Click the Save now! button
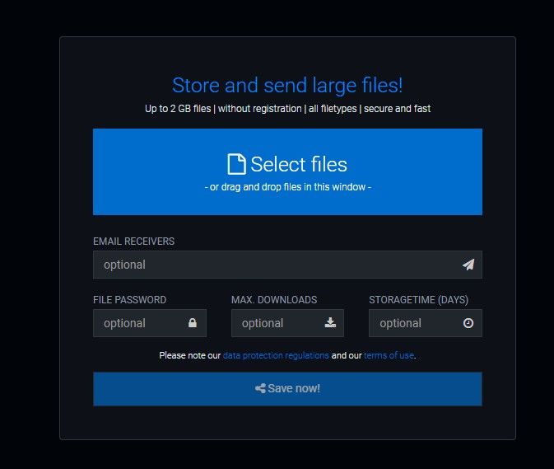Screen dimensions: 554x469 pos(287,389)
